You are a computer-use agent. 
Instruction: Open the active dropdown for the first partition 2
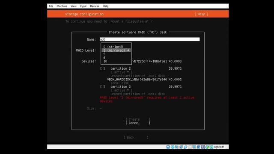click(122, 72)
